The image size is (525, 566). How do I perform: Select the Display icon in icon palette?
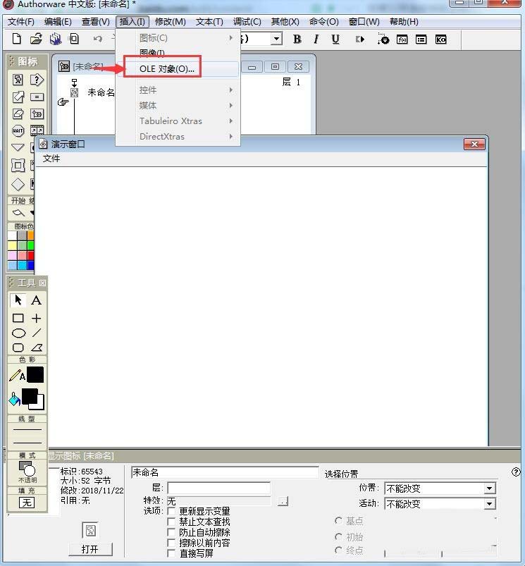pyautogui.click(x=18, y=80)
